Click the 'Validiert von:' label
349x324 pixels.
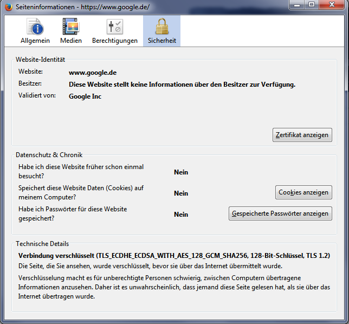[37, 95]
